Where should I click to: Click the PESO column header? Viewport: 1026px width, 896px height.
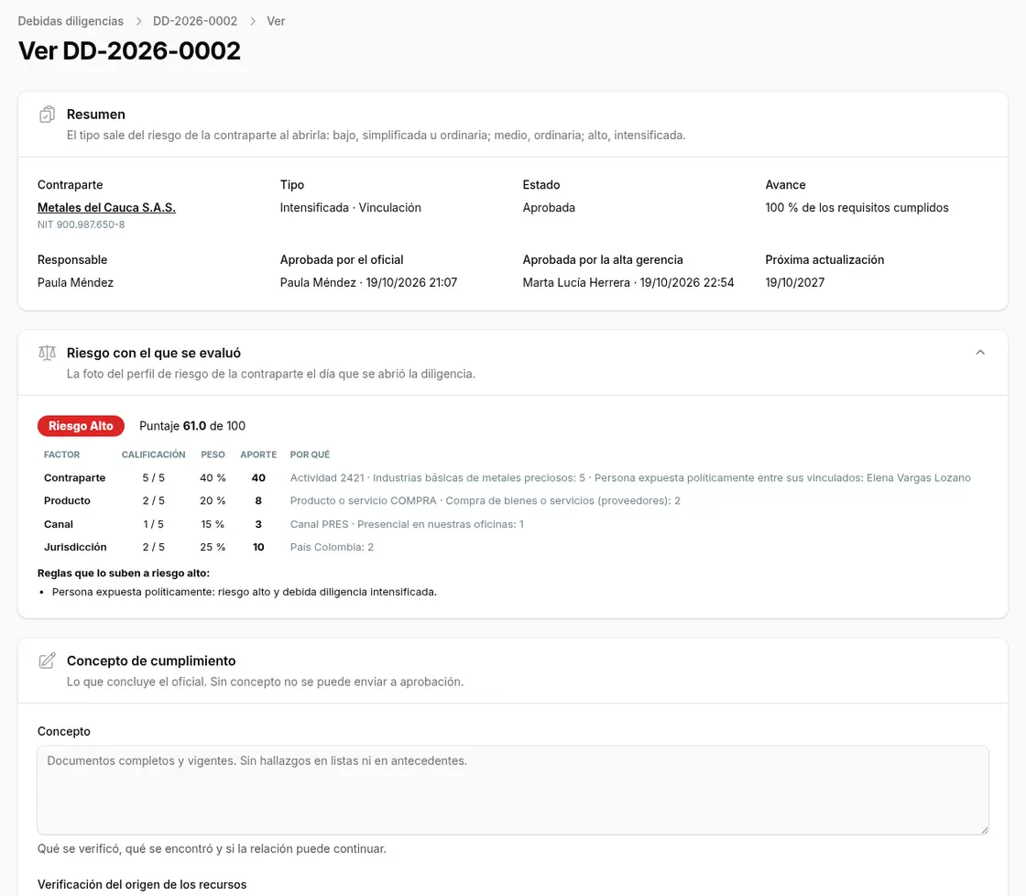coord(213,455)
